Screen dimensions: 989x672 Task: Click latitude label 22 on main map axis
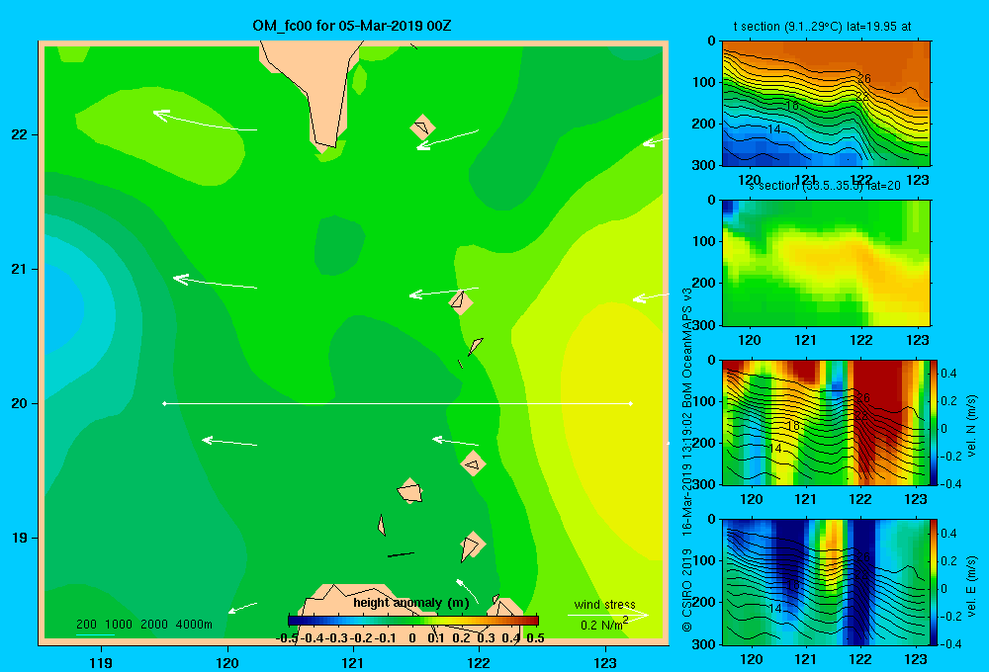pos(20,135)
